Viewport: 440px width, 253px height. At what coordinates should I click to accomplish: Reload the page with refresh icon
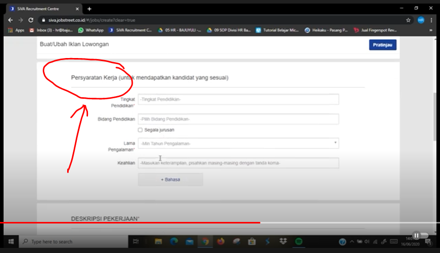[x=31, y=20]
